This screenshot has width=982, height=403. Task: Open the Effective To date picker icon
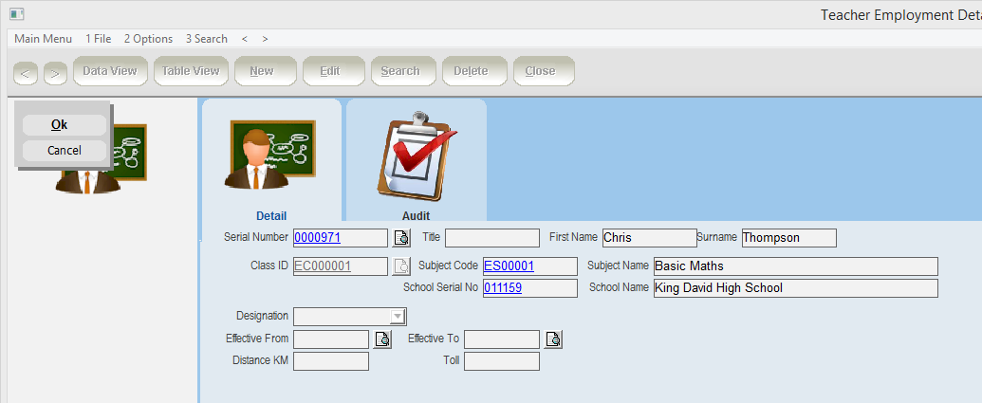[x=553, y=339]
